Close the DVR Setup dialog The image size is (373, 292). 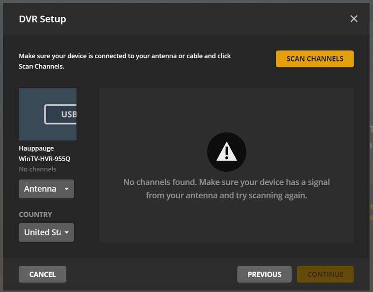(x=354, y=19)
